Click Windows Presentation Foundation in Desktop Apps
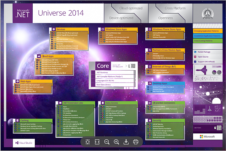 163,87
